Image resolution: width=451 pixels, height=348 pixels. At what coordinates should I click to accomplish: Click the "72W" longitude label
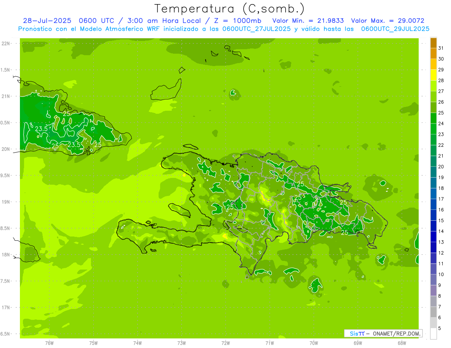225,343
